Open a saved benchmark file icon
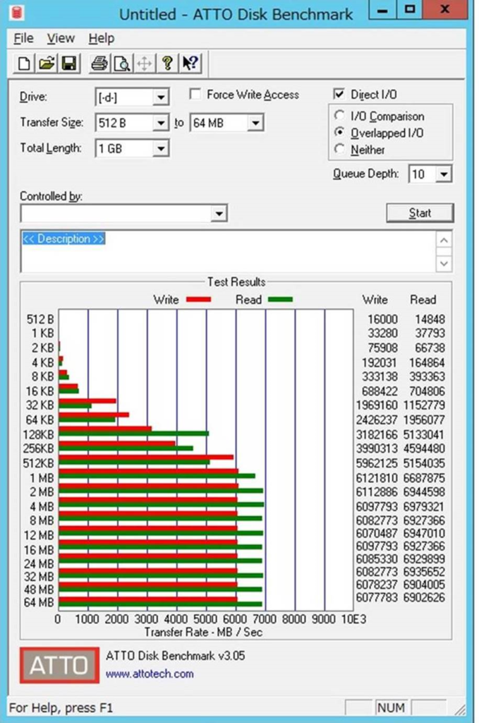 (46, 63)
